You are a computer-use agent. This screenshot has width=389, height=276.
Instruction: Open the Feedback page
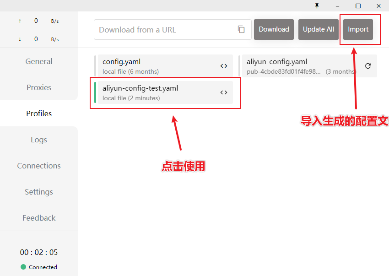click(39, 218)
